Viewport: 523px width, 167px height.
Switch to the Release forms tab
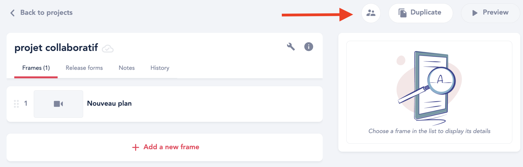pos(84,68)
